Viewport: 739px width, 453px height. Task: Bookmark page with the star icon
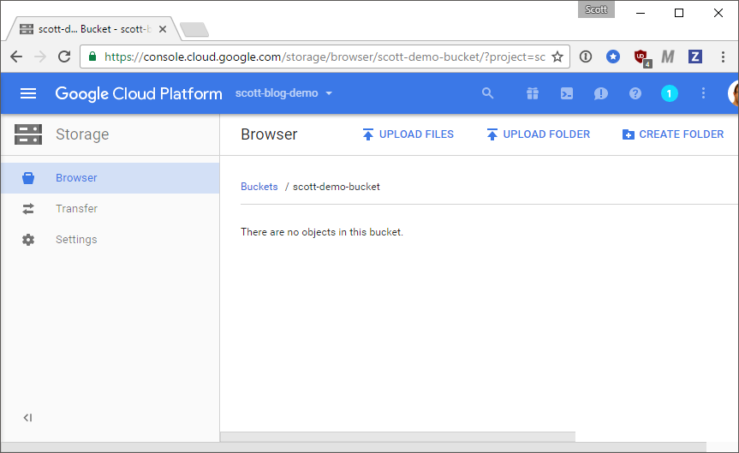[557, 57]
